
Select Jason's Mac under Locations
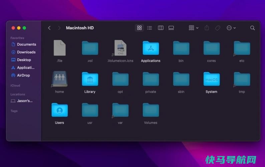point(22,101)
